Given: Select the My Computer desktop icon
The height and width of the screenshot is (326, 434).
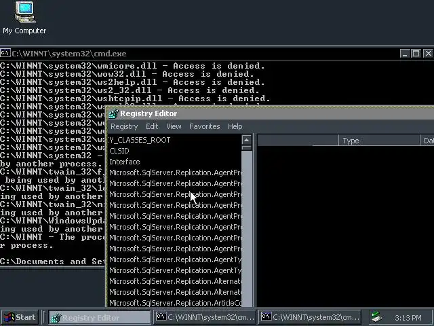Looking at the screenshot, I should tap(24, 18).
